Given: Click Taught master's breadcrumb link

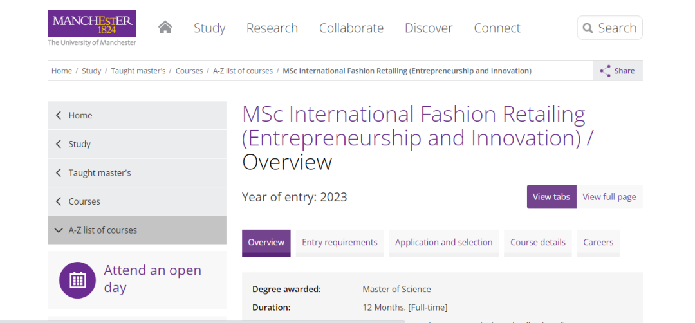Looking at the screenshot, I should click(x=138, y=71).
